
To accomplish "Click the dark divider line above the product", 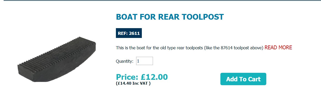I will click(x=160, y=0).
